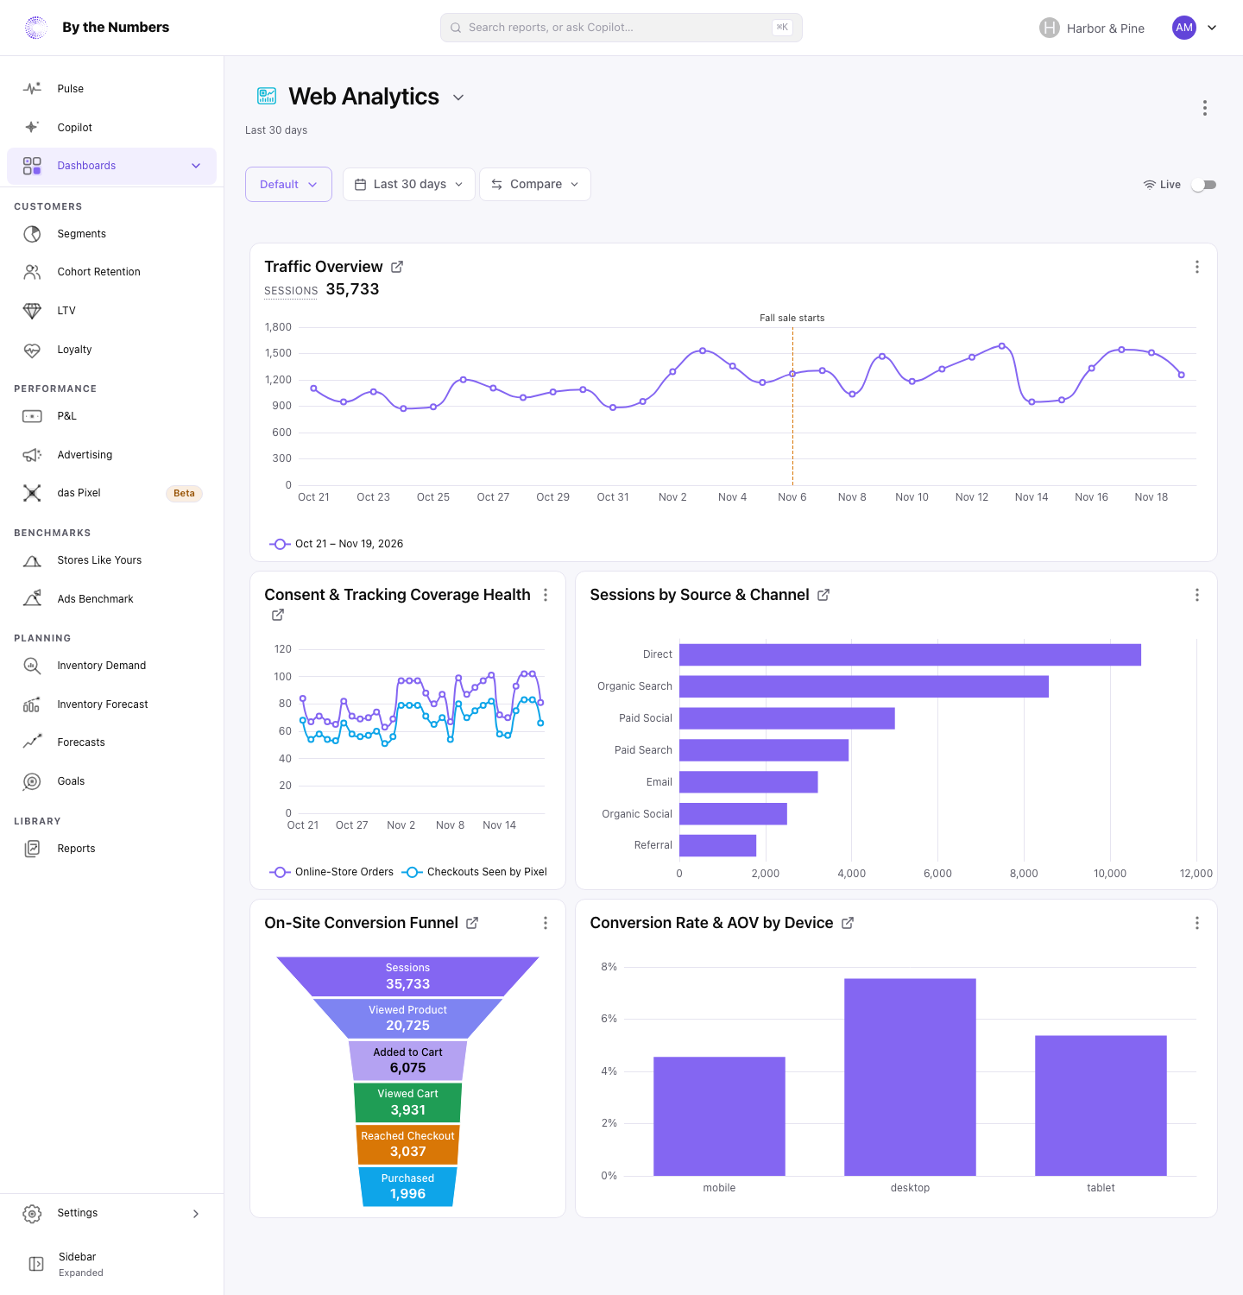The image size is (1243, 1295).
Task: Open Conversion Rate & AOV by Device link icon
Action: [848, 923]
